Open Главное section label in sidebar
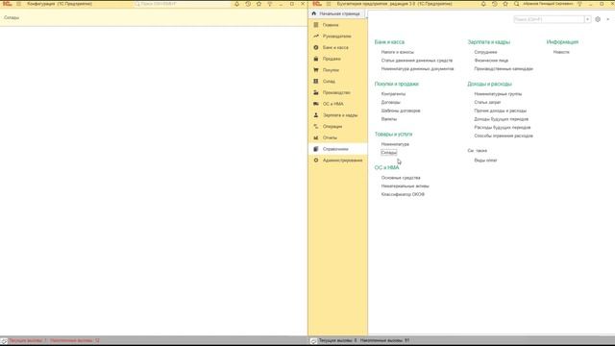Image resolution: width=615 pixels, height=346 pixels. click(x=331, y=25)
